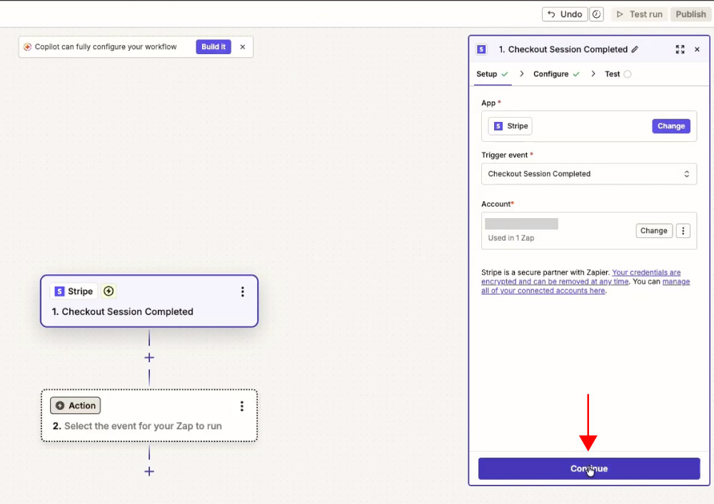Click Build it in Copilot banner

(x=213, y=47)
